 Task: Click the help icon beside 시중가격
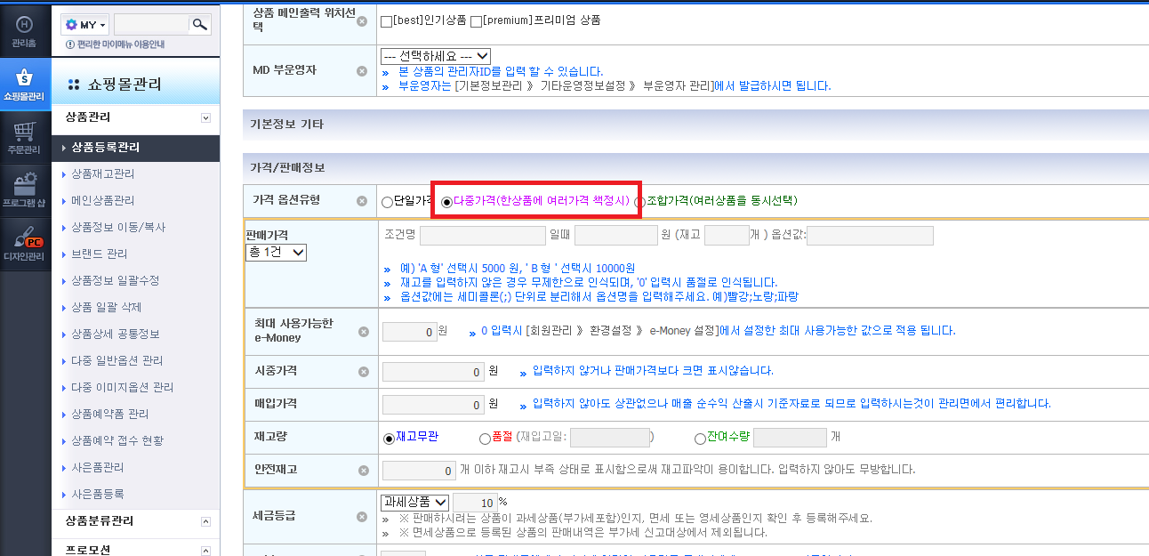coord(363,372)
